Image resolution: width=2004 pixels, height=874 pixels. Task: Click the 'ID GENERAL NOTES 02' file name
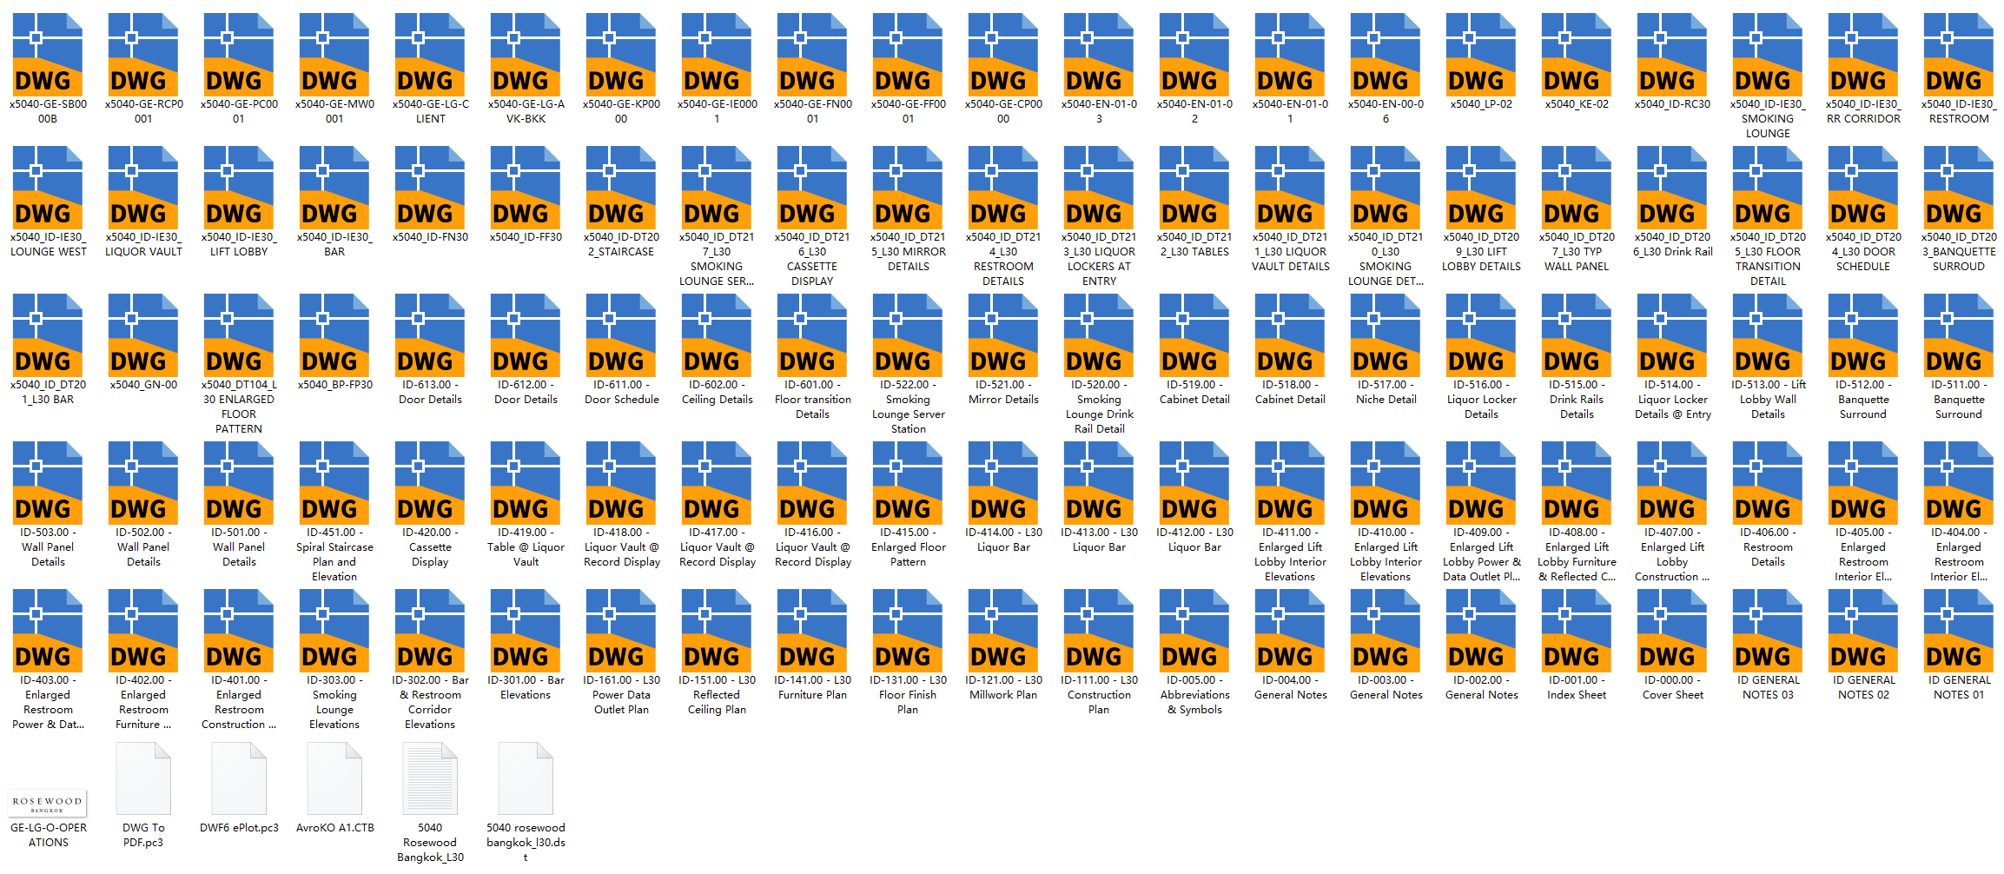[1863, 687]
